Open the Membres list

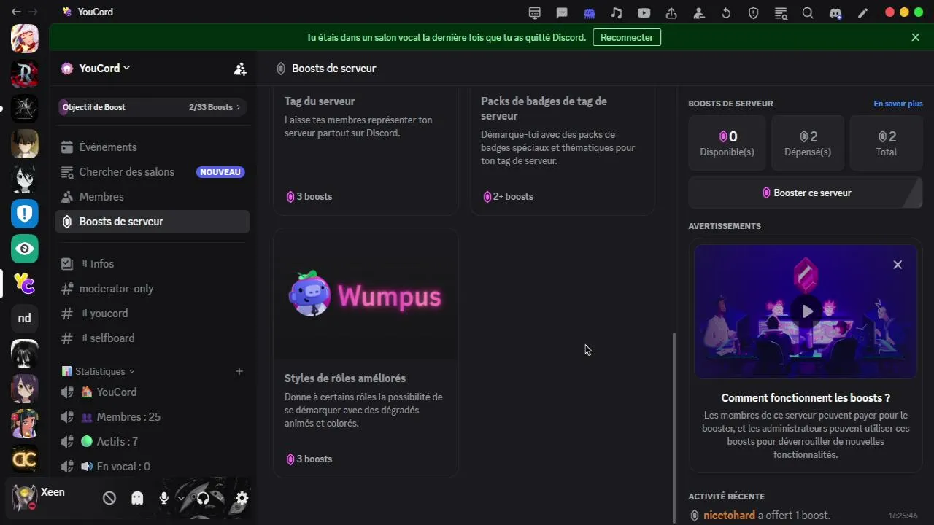pyautogui.click(x=153, y=197)
